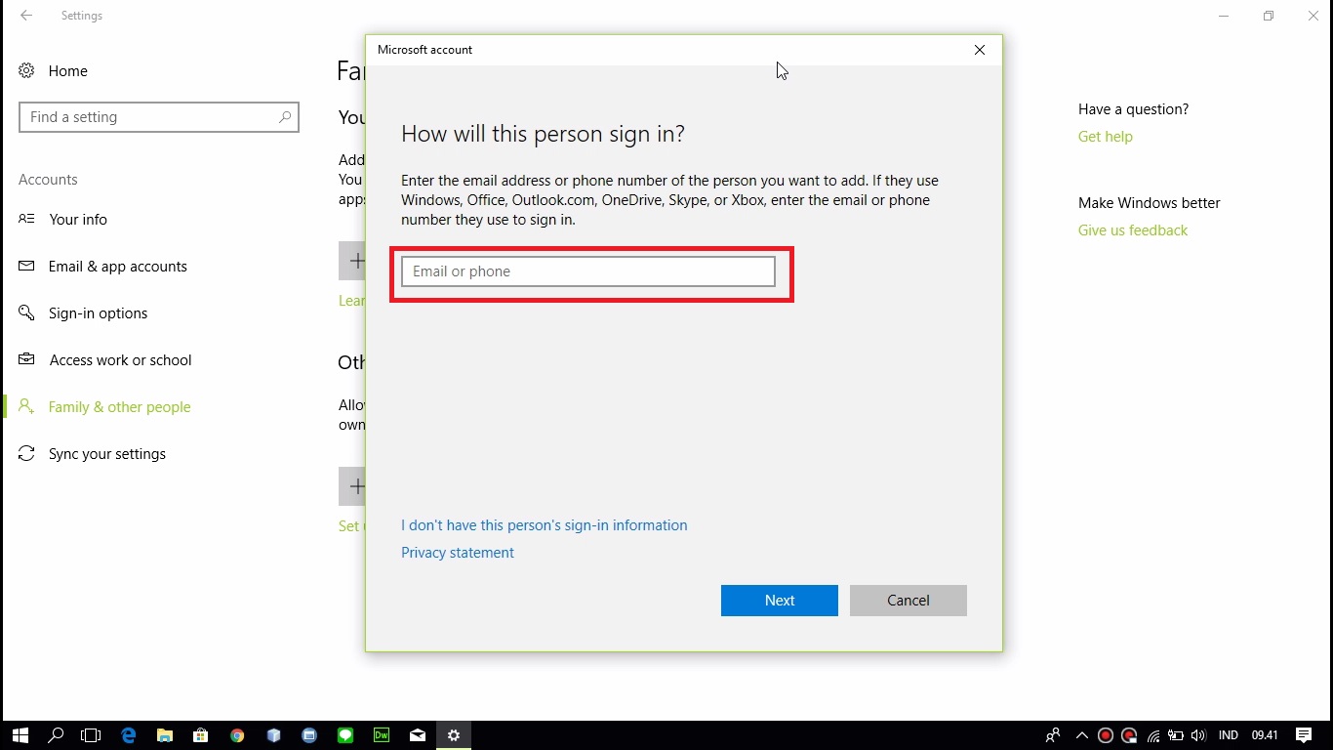Click the red record icon with window overlay
This screenshot has height=750, width=1333.
click(1129, 735)
